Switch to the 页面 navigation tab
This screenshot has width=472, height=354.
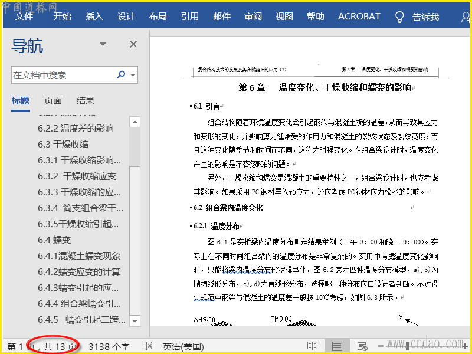pyautogui.click(x=53, y=100)
